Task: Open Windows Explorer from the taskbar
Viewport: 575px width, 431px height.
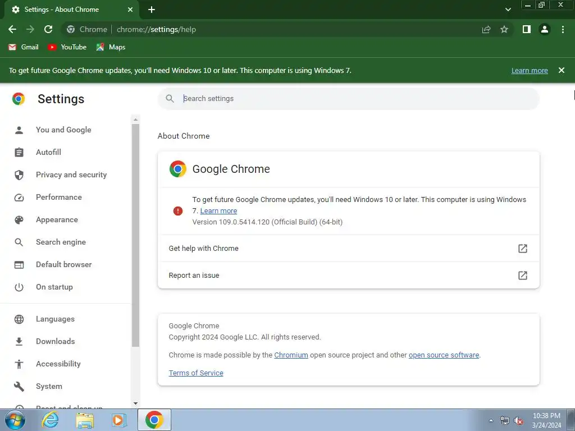Action: tap(85, 420)
